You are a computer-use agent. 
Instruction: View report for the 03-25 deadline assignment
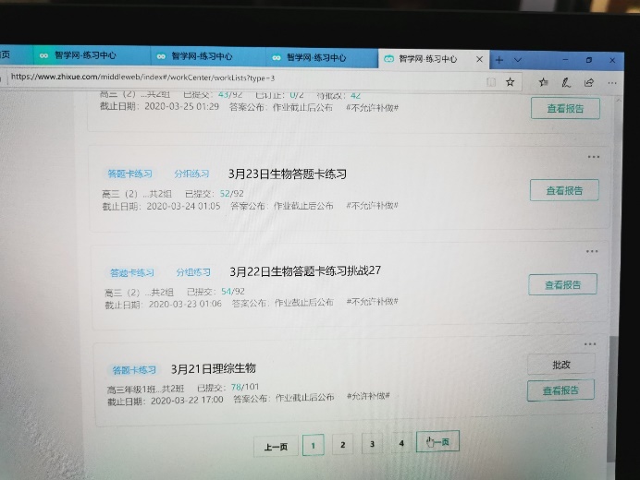tap(565, 108)
